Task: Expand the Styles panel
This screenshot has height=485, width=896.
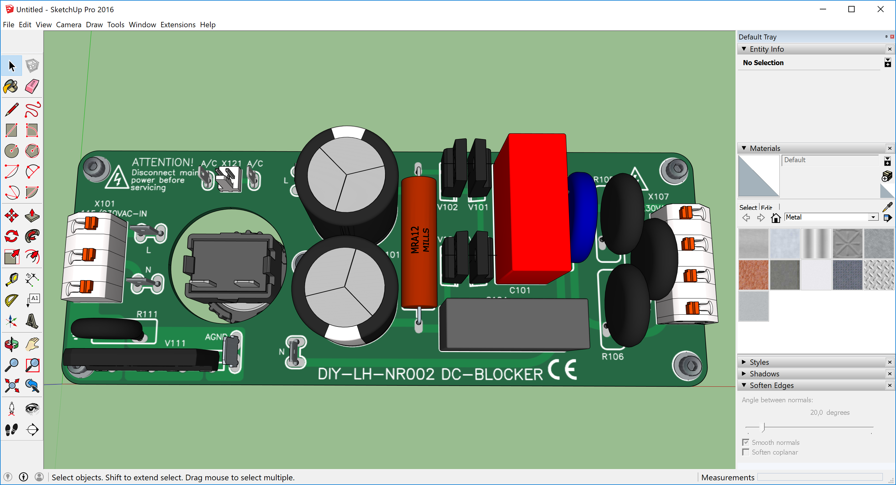Action: (744, 362)
